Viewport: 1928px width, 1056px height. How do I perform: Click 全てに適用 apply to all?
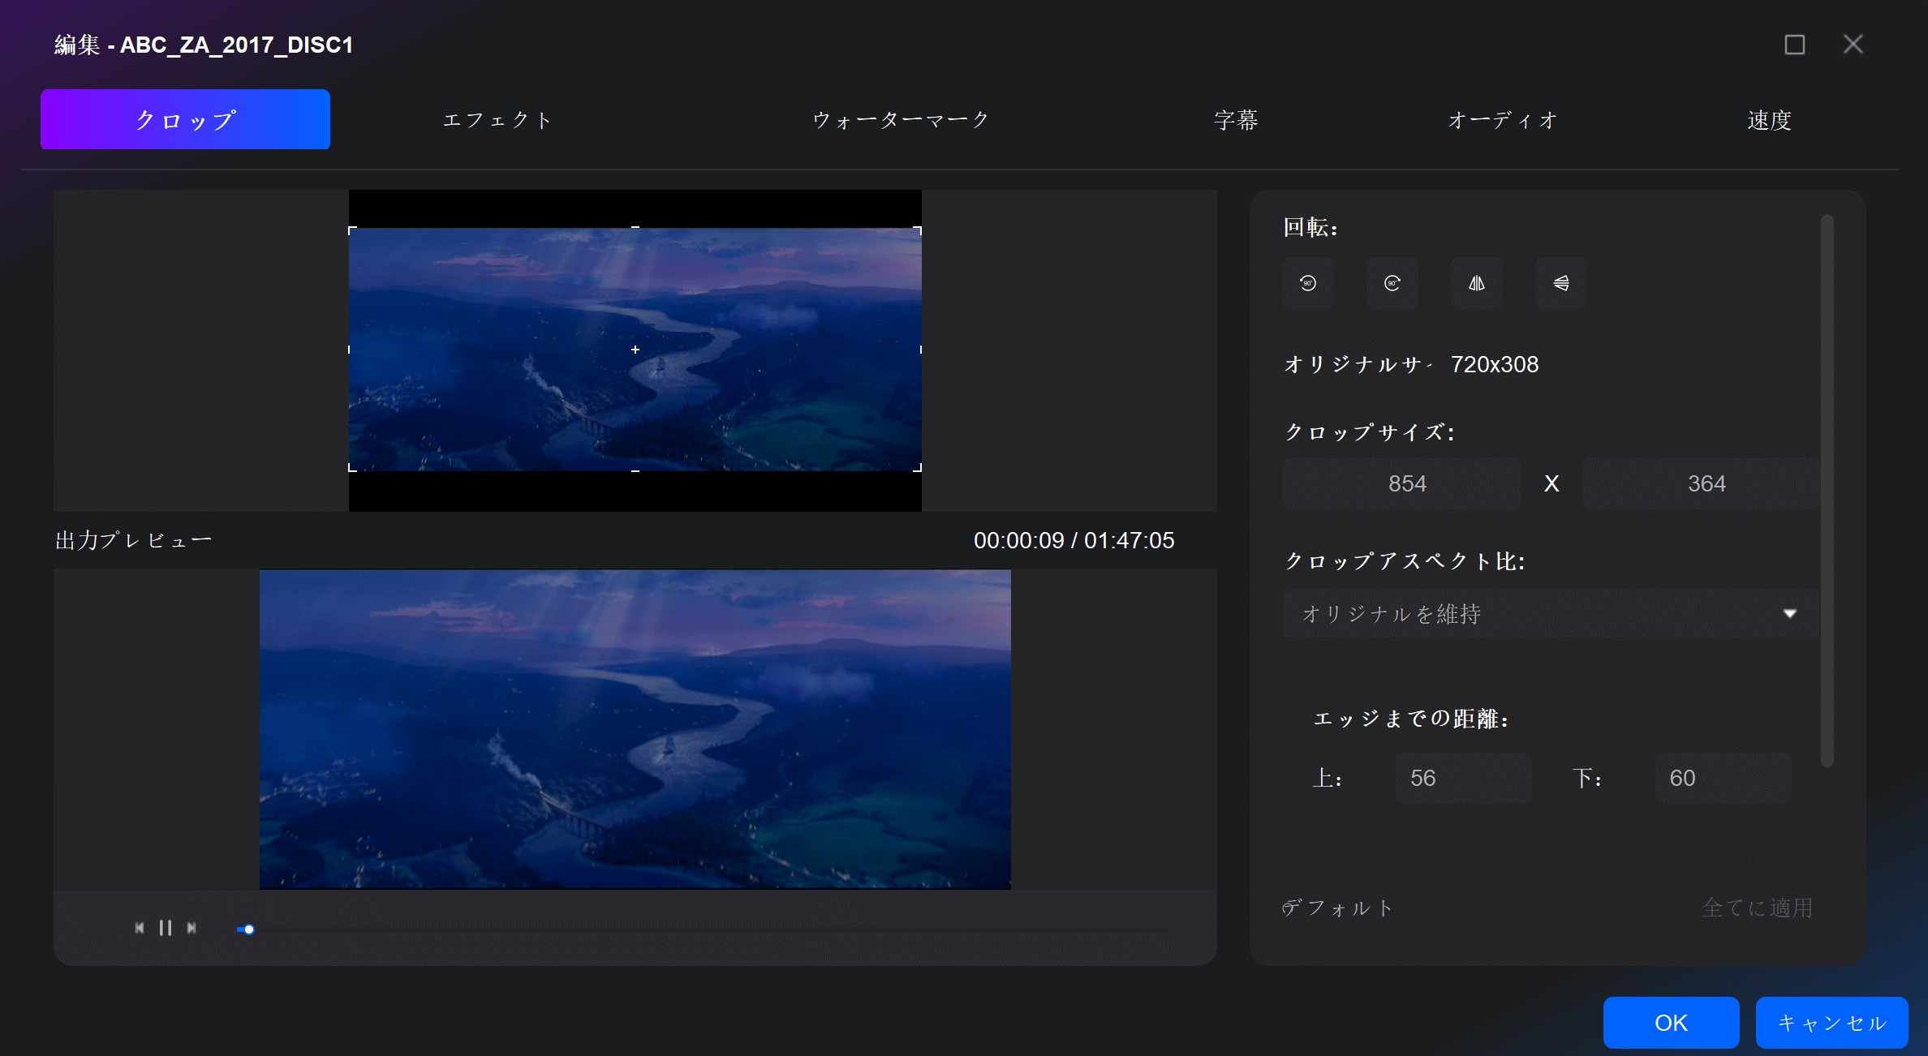point(1758,908)
